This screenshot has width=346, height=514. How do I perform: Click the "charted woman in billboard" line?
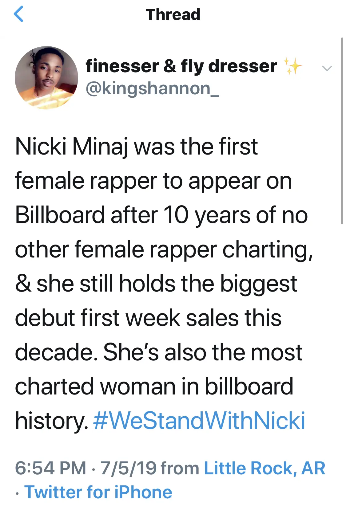154,386
